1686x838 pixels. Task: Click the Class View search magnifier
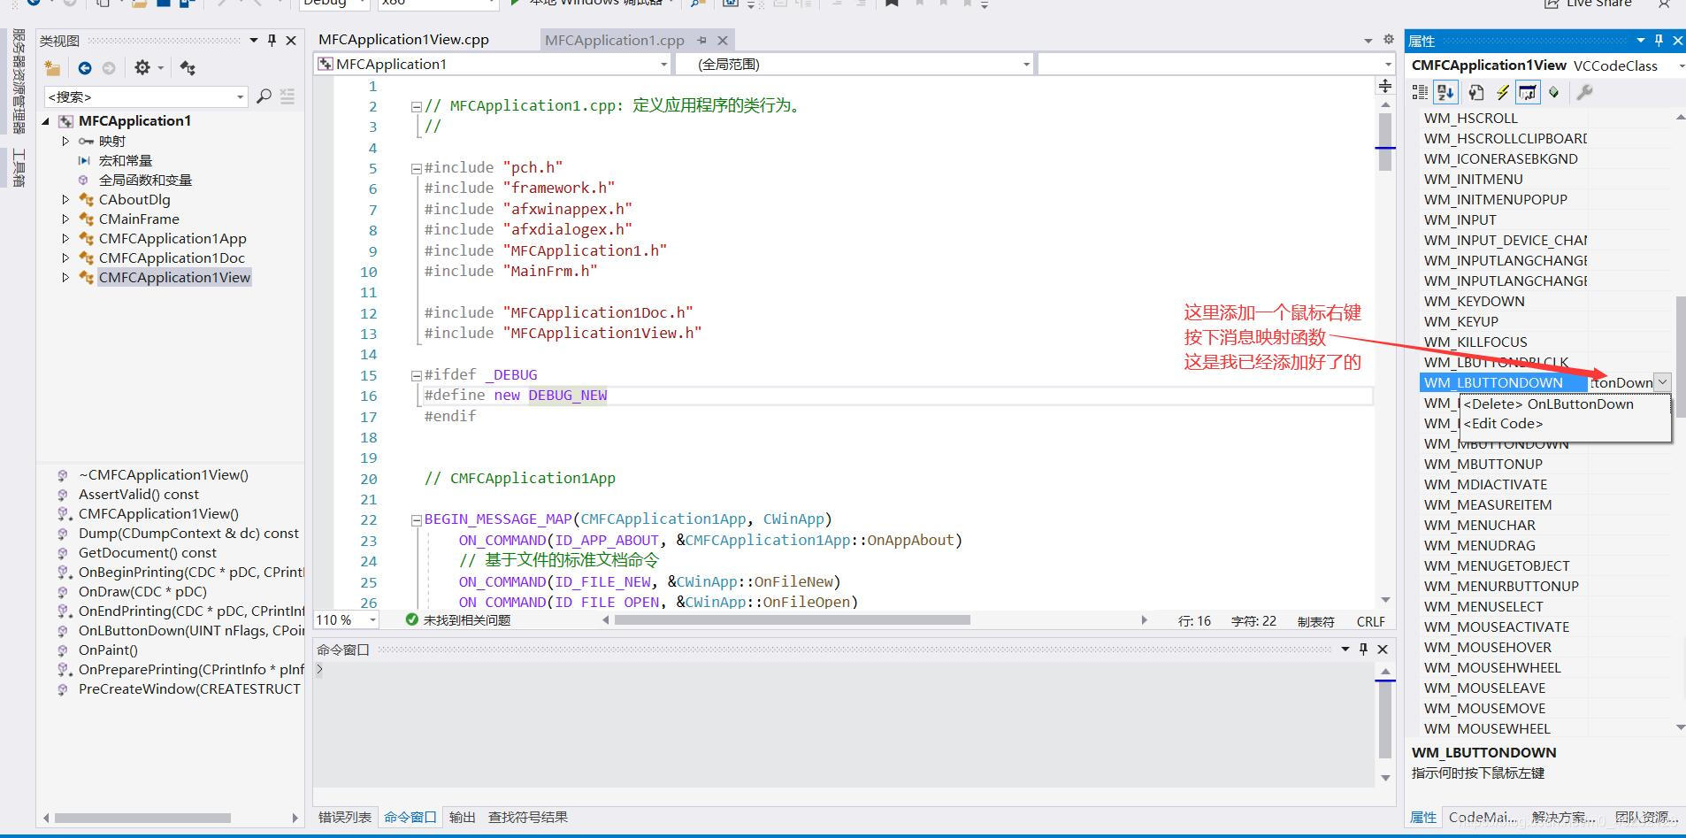pos(264,96)
